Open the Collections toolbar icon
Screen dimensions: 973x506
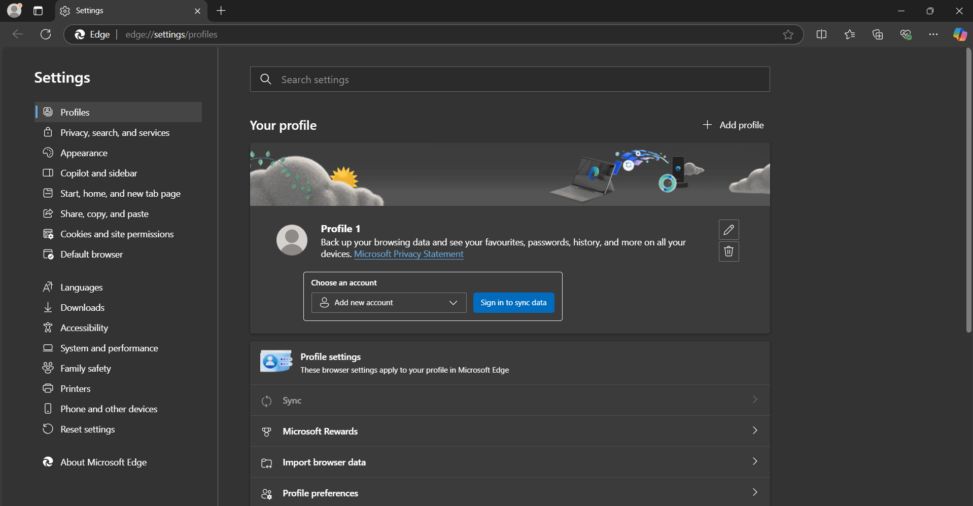pyautogui.click(x=878, y=34)
